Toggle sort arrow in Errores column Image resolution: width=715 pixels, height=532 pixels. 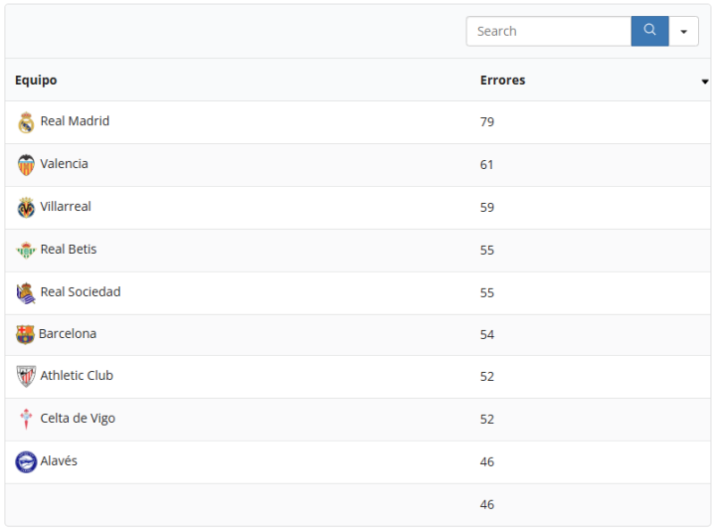tap(705, 82)
